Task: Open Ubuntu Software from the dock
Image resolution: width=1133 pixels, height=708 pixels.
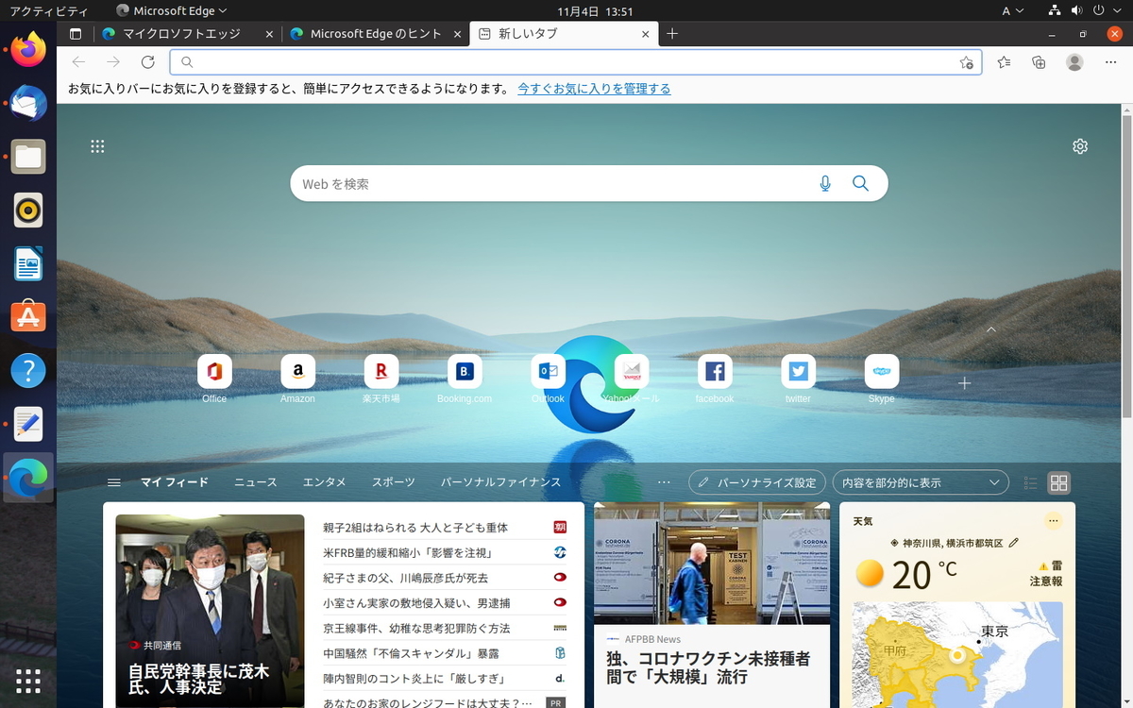Action: click(x=28, y=317)
